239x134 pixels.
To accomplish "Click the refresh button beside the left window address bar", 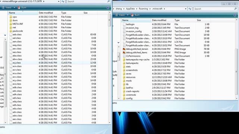I will click(x=63, y=1).
